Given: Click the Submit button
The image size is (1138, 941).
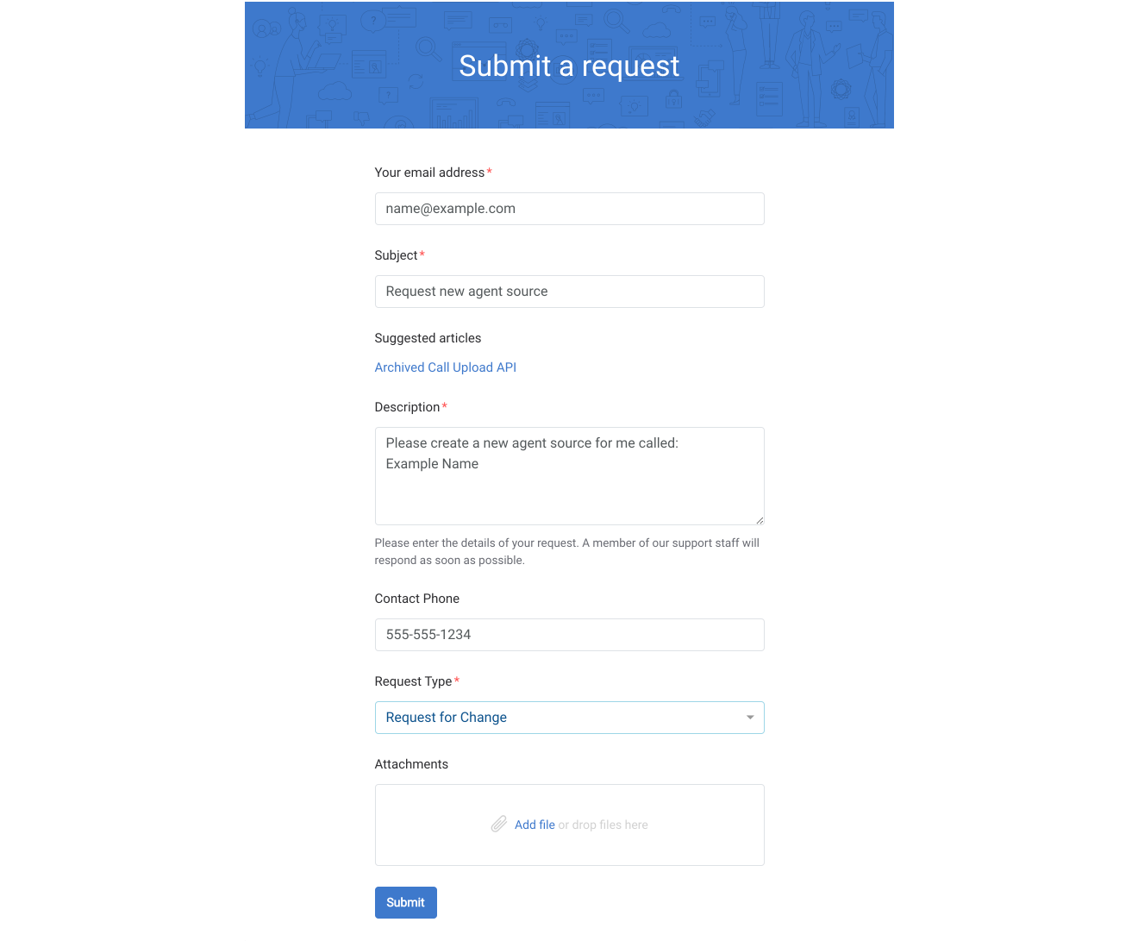Looking at the screenshot, I should point(405,902).
